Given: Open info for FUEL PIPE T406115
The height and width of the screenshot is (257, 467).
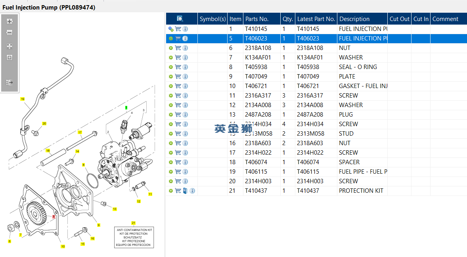Looking at the screenshot, I should pyautogui.click(x=185, y=172).
